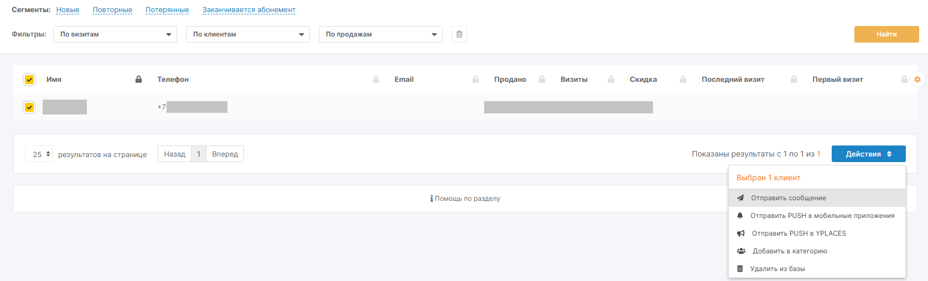This screenshot has height=281, width=928.
Task: Expand the По клиентам filter dropdown
Action: 248,34
